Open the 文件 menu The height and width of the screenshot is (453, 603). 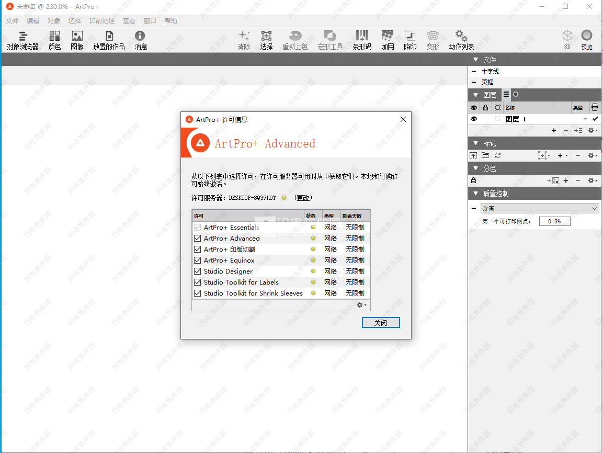12,20
